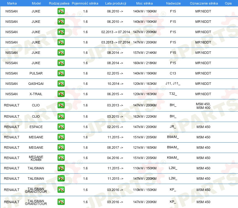This screenshot has height=208, width=238.
Task: Click the Oznaczenie silnika column header
Action: tap(204, 3)
